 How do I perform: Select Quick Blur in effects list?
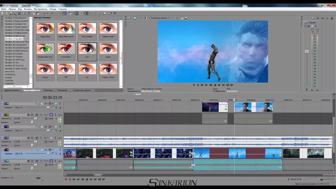(9, 80)
